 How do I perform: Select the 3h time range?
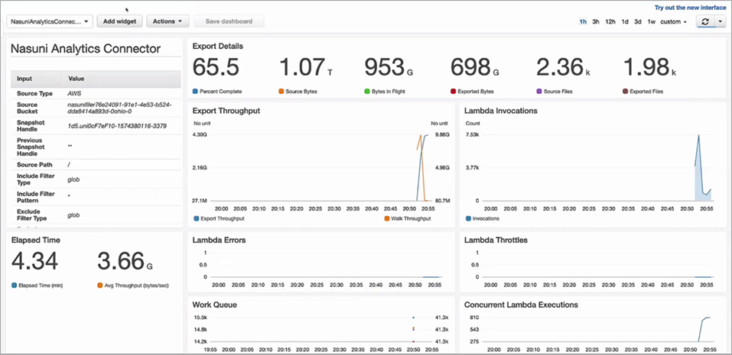click(x=596, y=22)
